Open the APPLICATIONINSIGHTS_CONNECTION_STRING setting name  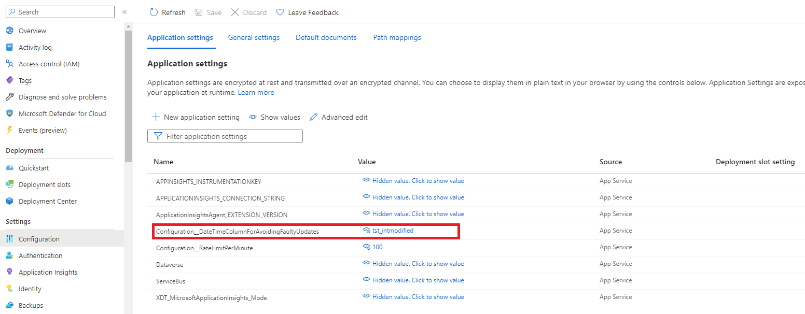point(220,198)
